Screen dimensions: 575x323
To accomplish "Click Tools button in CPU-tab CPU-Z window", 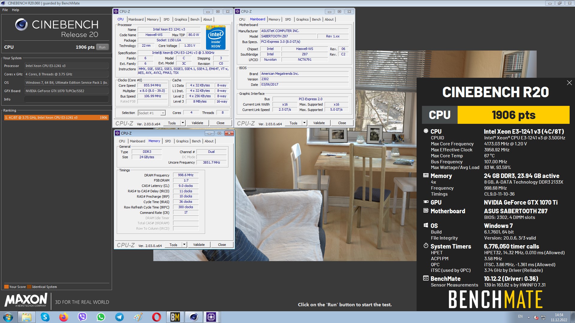I will [172, 123].
